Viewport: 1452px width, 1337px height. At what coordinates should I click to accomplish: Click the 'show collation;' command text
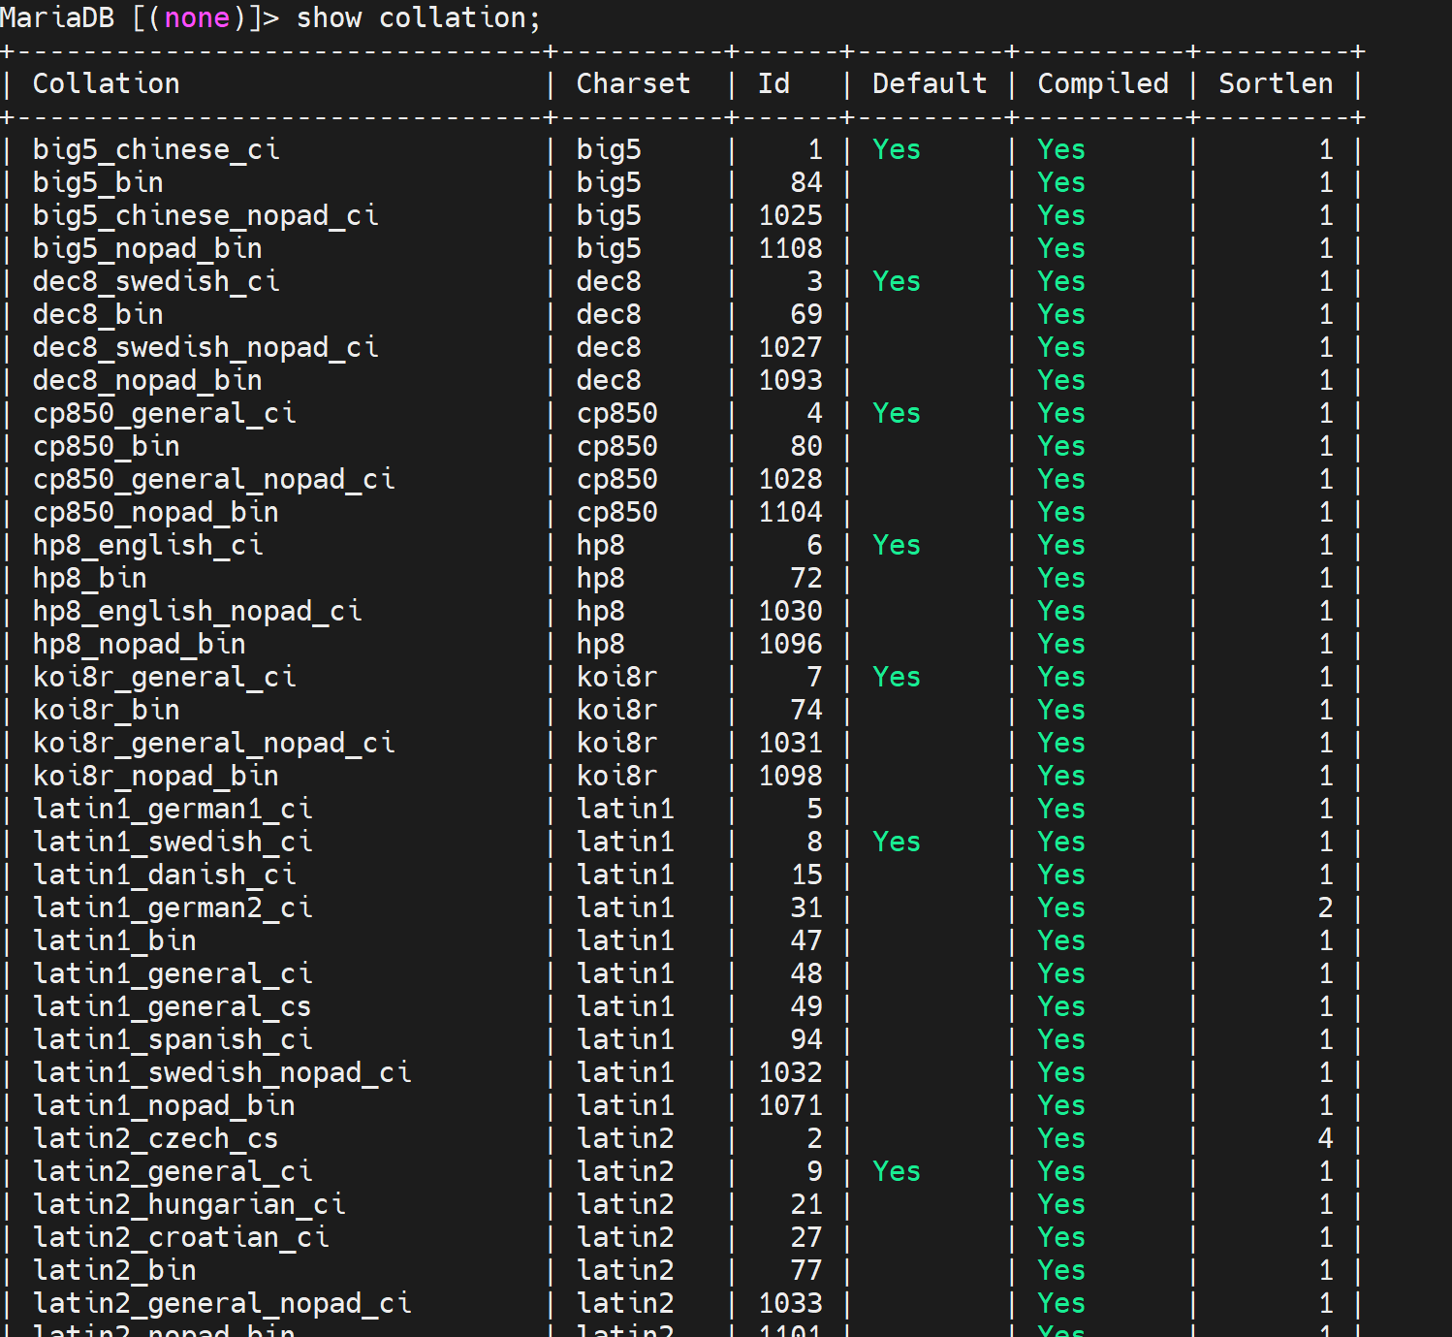click(x=418, y=18)
